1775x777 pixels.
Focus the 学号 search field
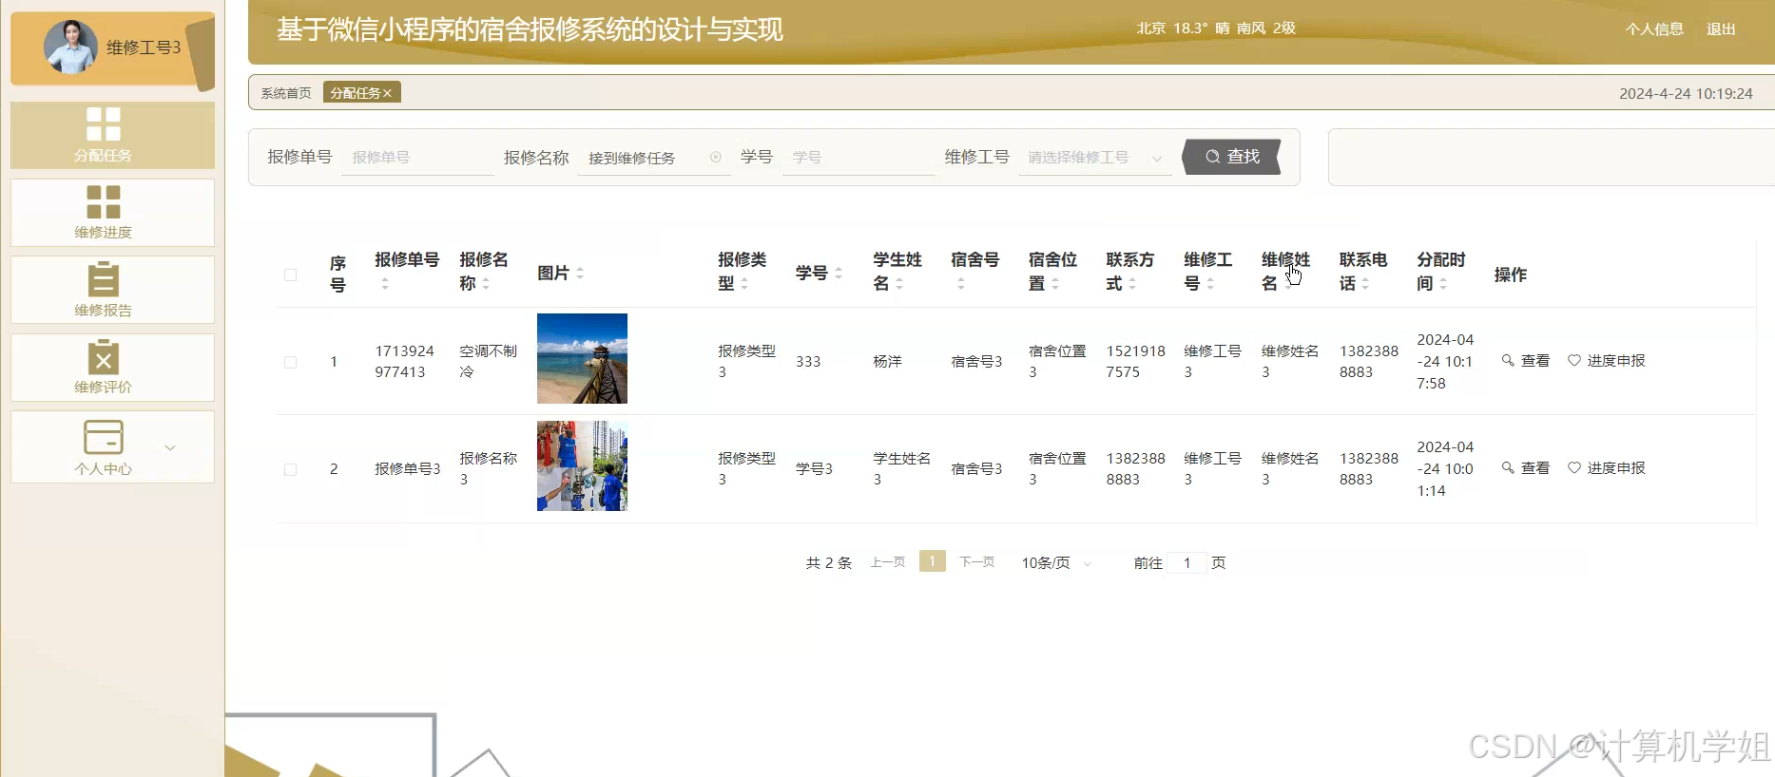tap(859, 158)
